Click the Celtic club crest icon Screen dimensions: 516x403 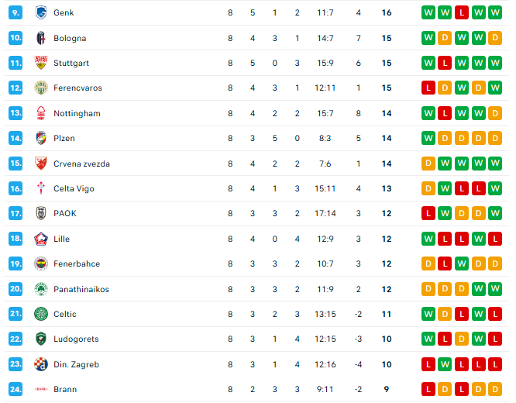tap(41, 314)
